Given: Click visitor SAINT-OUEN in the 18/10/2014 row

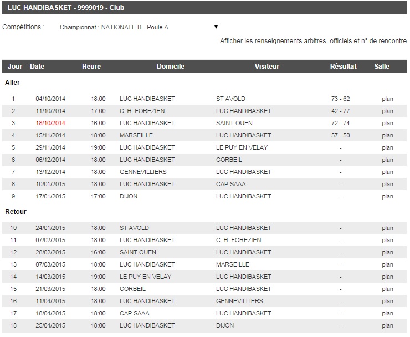Looking at the screenshot, I should [234, 123].
